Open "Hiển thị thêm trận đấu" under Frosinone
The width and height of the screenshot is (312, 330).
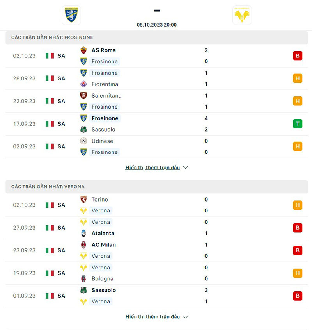(152, 168)
